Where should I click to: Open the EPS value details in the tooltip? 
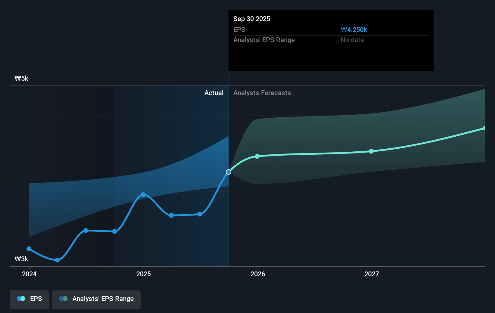354,29
